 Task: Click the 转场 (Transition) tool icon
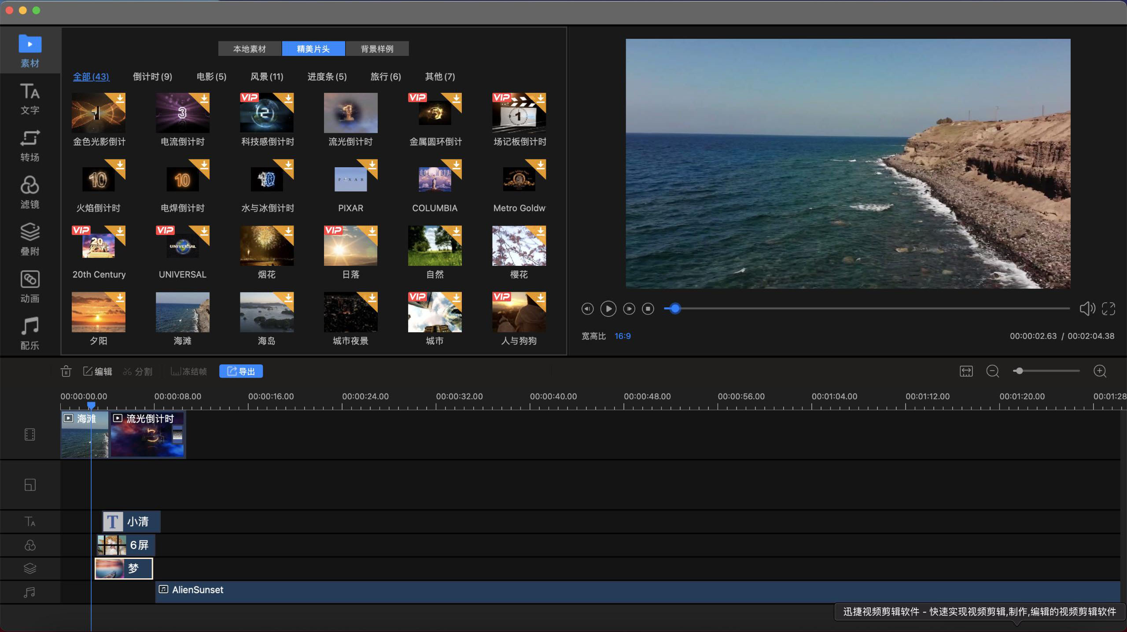pos(29,147)
